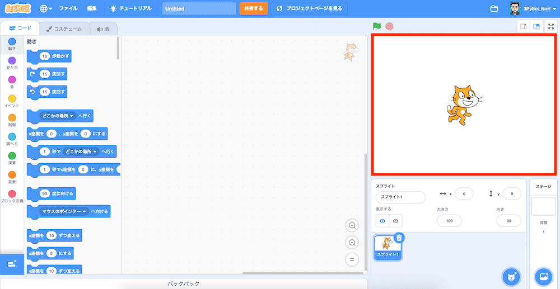
Task: Select the 制御 block category
Action: [12, 120]
